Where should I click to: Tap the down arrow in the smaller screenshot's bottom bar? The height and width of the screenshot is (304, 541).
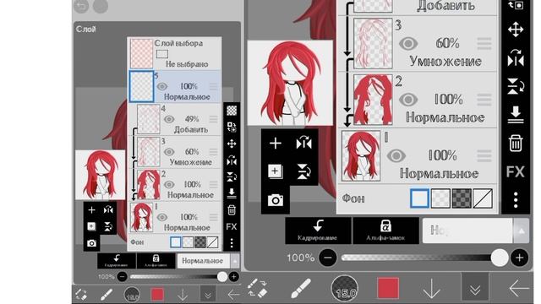[x=183, y=295]
